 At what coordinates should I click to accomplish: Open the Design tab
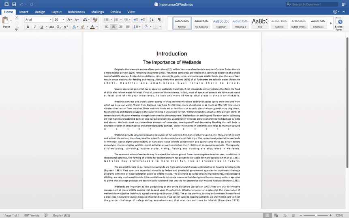[x=40, y=12]
